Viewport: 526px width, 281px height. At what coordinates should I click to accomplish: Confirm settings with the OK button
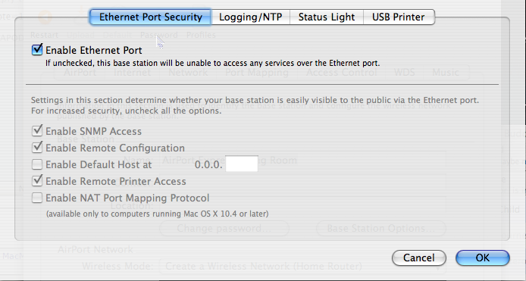482,258
